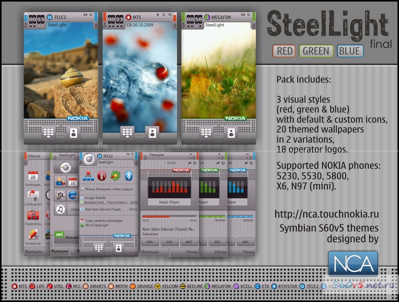399x302 pixels.
Task: Tap the Bluetooth shortcut icon
Action: [129, 176]
